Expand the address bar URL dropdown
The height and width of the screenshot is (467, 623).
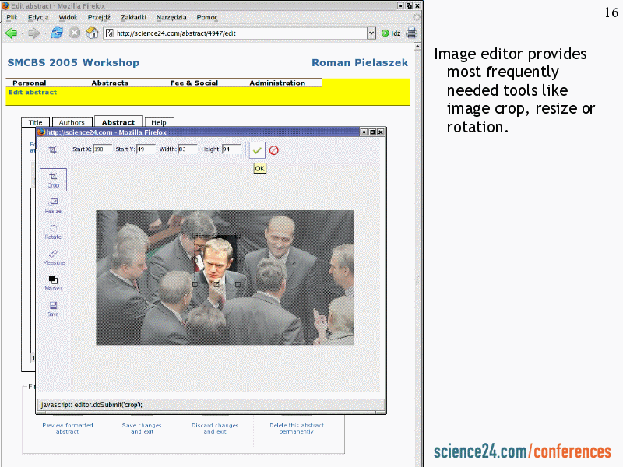click(371, 33)
